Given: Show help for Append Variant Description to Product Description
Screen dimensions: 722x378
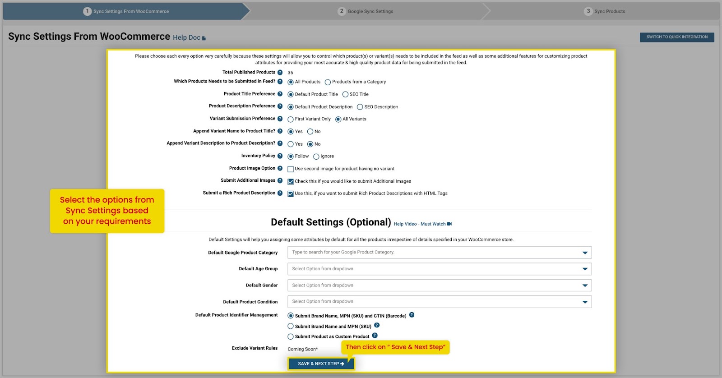Looking at the screenshot, I should [280, 143].
